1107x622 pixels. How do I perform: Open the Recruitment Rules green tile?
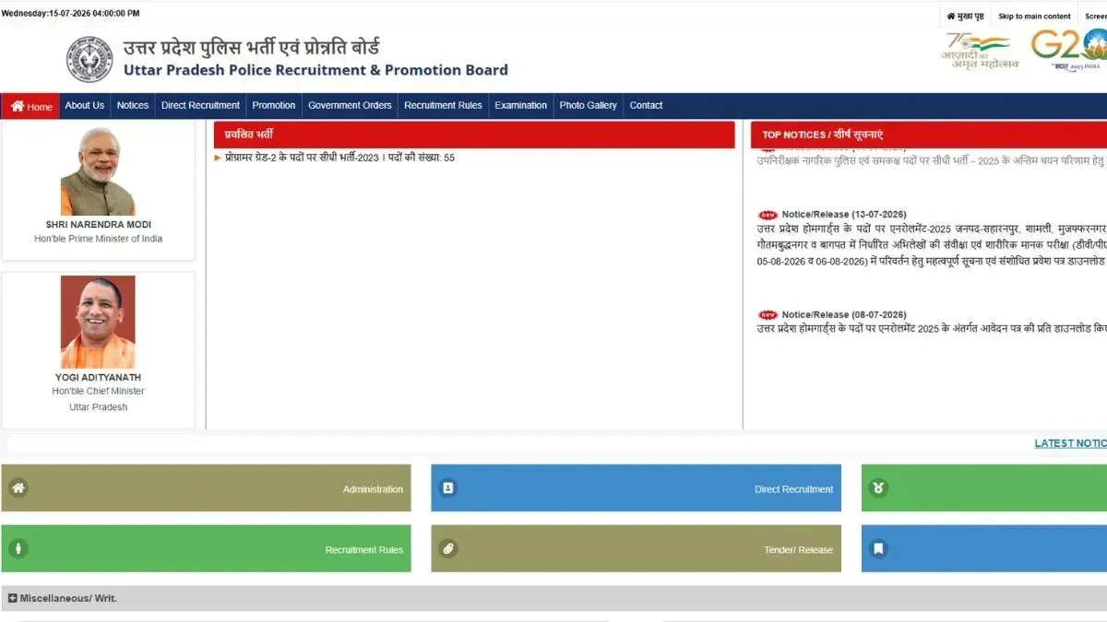point(206,548)
